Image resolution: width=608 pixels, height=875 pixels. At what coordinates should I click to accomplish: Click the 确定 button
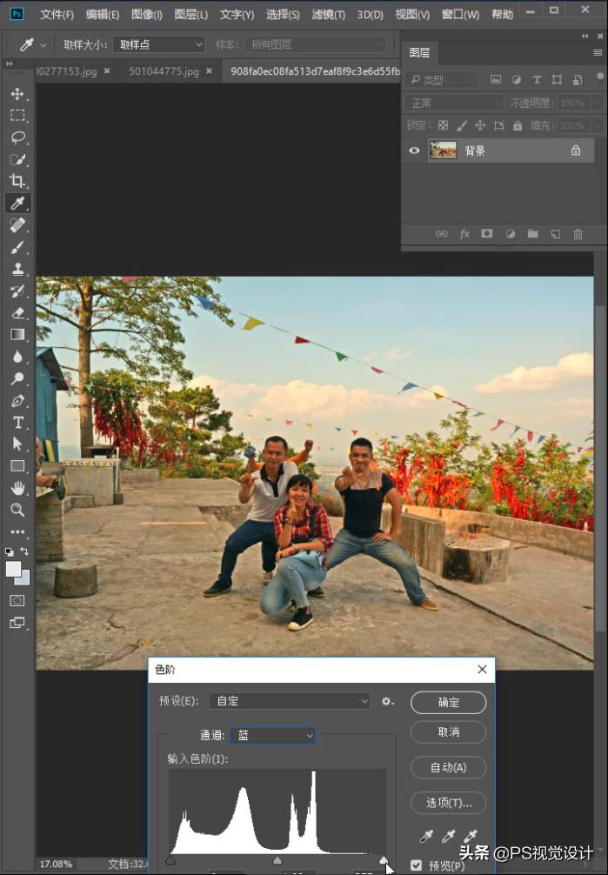pyautogui.click(x=448, y=702)
